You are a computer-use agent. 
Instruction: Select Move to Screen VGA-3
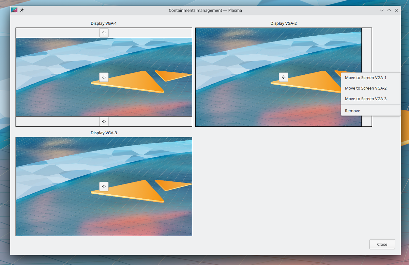365,99
